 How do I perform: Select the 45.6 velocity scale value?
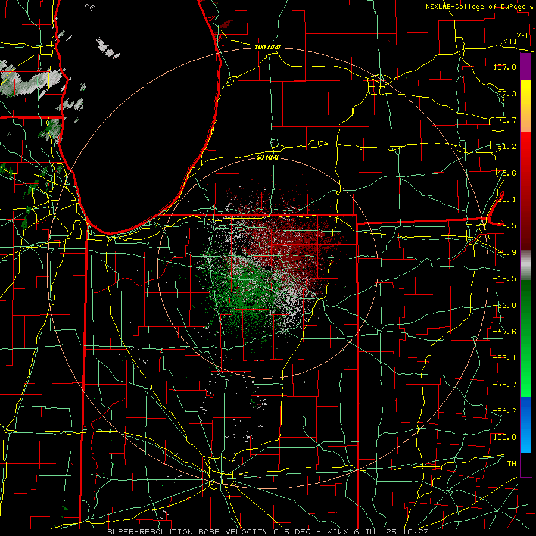507,173
